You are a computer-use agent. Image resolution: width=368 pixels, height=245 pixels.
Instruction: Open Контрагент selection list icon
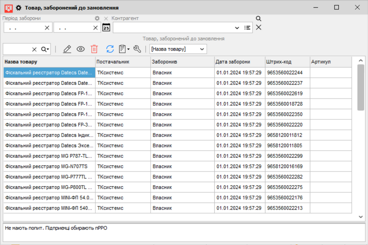point(247,28)
